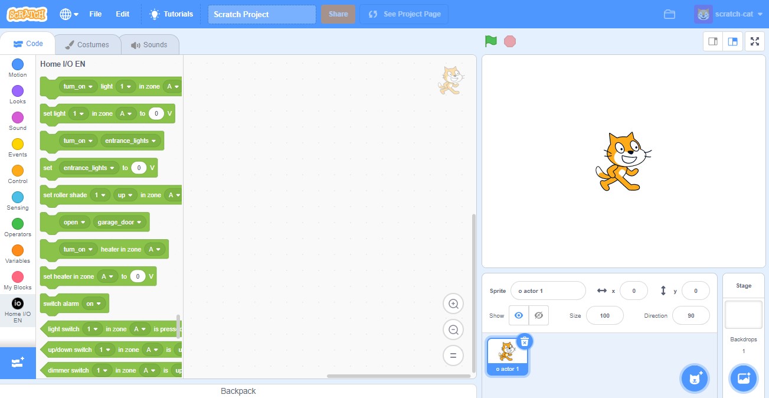Hide the sprite with crossed-eye icon
The height and width of the screenshot is (398, 769).
coord(538,316)
